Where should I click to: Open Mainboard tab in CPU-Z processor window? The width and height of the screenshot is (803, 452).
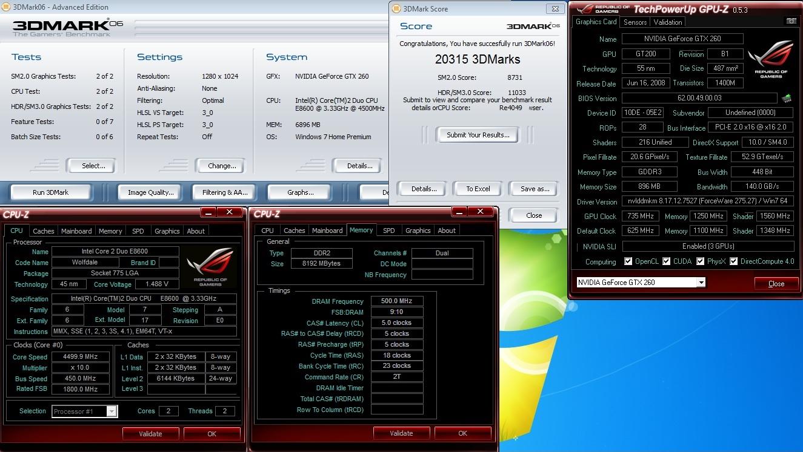(x=76, y=231)
